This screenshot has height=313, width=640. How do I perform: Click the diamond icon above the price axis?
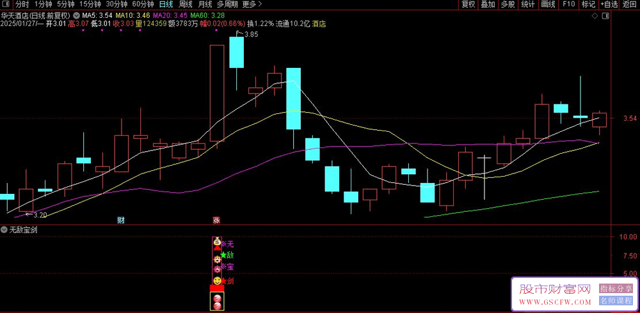[595, 16]
